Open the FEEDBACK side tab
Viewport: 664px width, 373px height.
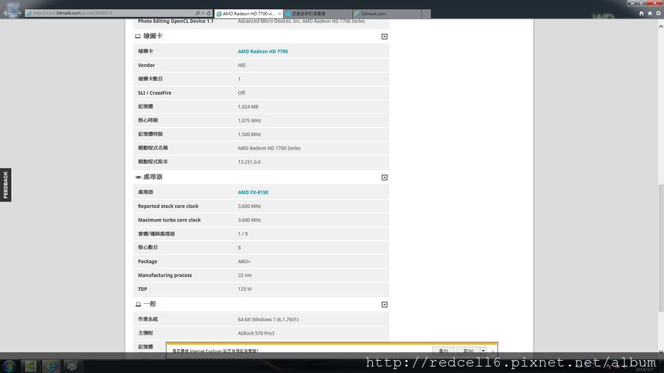5,185
